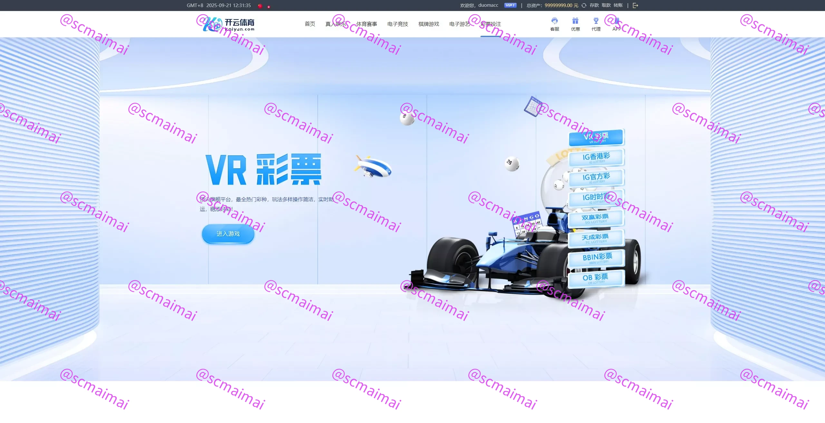
Task: Click the balance 99999999.00 元
Action: click(561, 5)
